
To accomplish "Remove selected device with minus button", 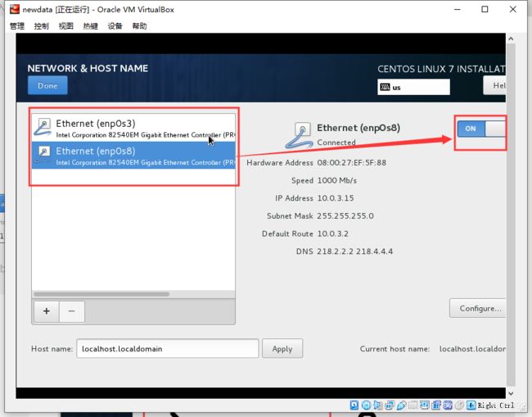I will 71,311.
